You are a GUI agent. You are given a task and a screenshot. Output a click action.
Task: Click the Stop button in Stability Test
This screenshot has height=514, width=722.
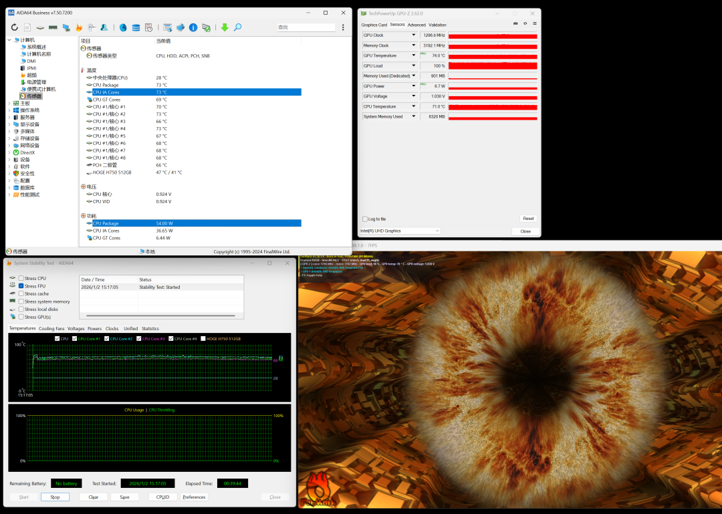54,497
